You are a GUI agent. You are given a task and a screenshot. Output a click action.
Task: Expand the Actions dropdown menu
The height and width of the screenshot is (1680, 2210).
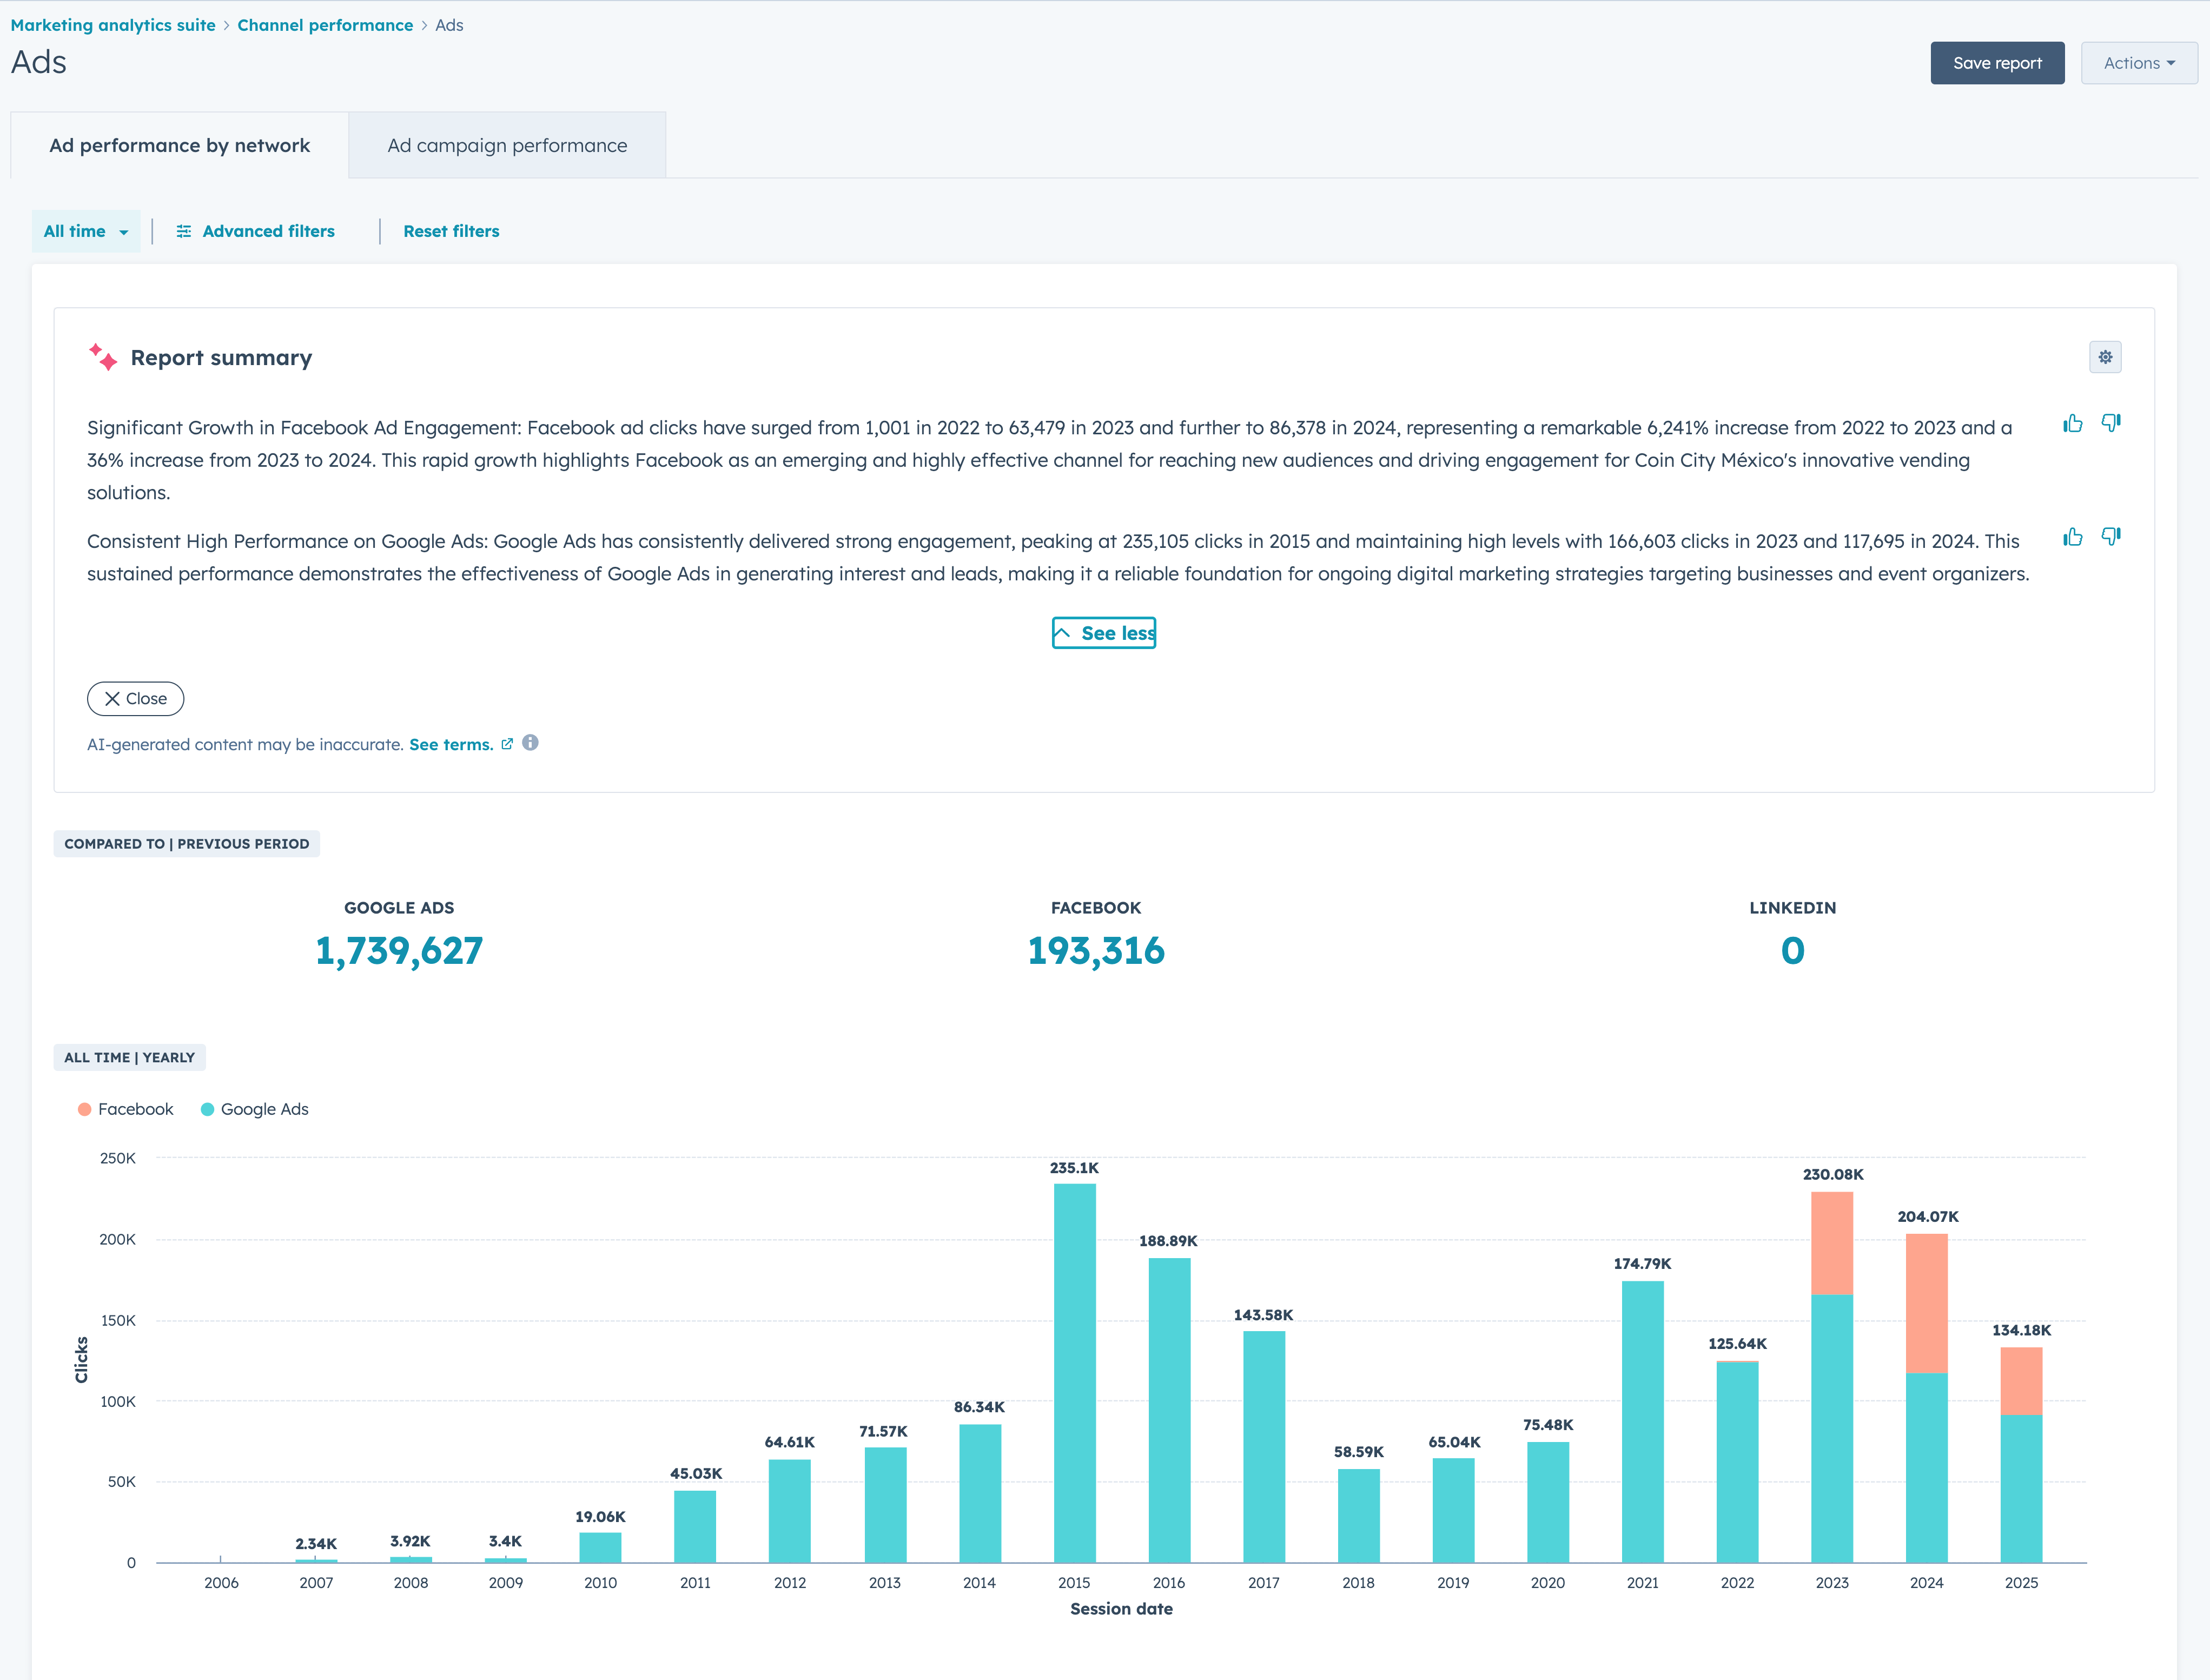[2138, 63]
